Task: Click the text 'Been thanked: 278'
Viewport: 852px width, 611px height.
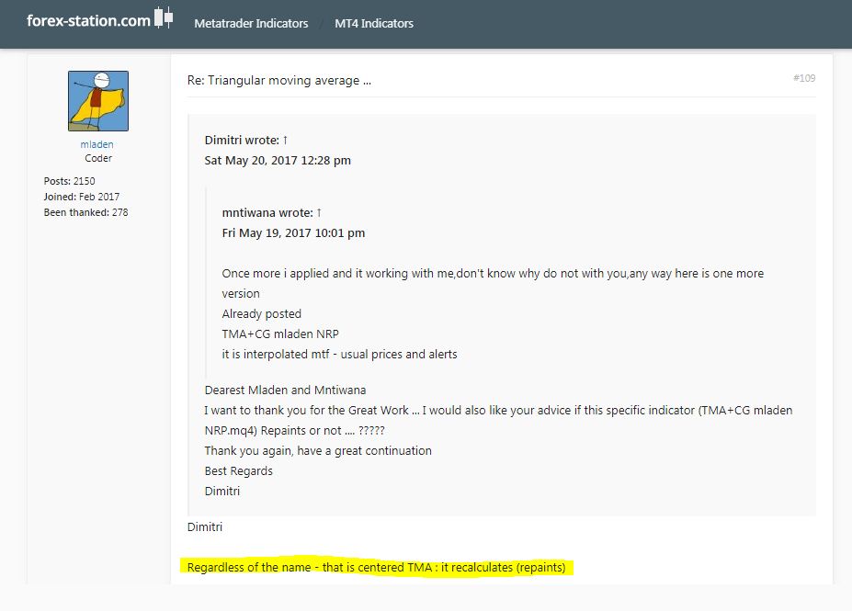Action: (x=85, y=212)
